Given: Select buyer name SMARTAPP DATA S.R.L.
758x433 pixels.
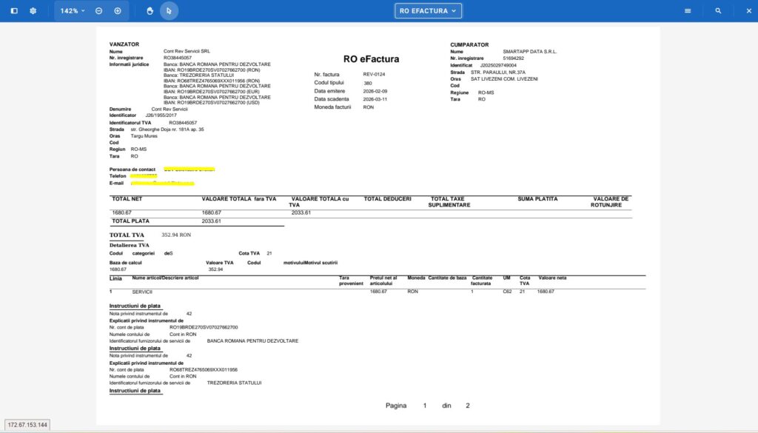Looking at the screenshot, I should click(x=529, y=52).
